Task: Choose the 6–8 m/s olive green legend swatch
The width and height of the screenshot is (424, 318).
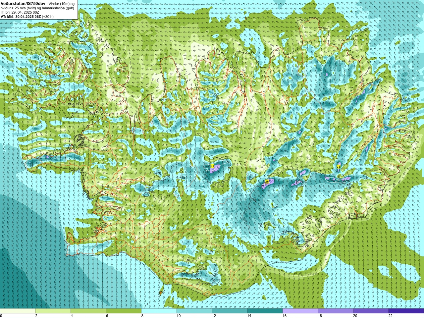Action: [124, 311]
